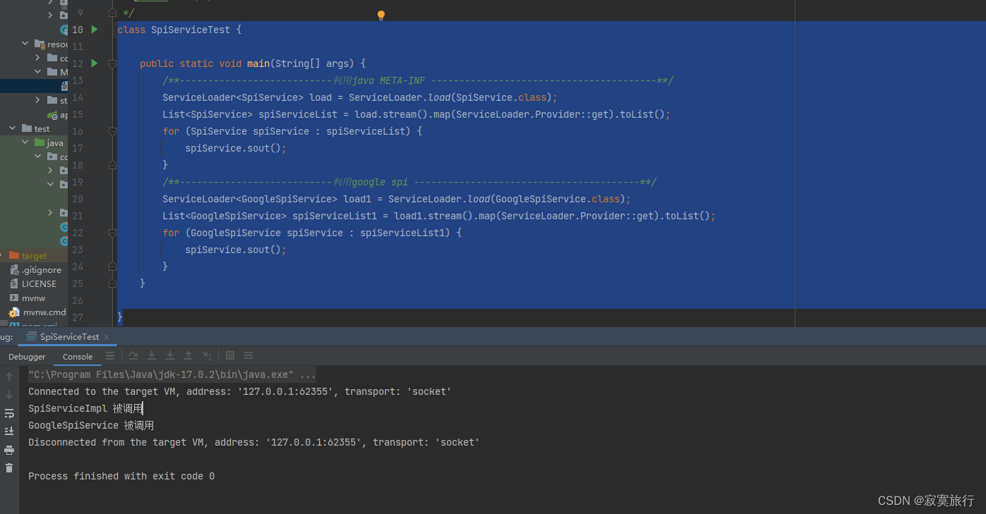The height and width of the screenshot is (514, 986).
Task: Click 'Process finished with exit code 0' line
Action: [x=121, y=476]
